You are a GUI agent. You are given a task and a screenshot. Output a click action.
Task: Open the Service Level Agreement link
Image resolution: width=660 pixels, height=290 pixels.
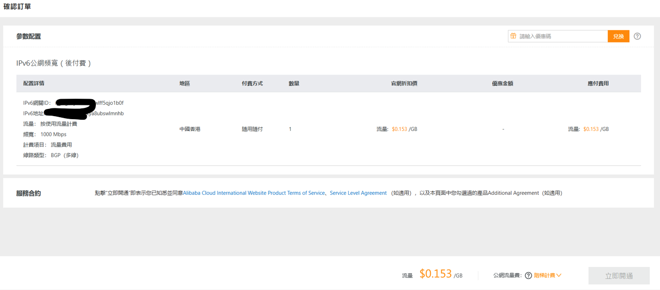point(358,193)
